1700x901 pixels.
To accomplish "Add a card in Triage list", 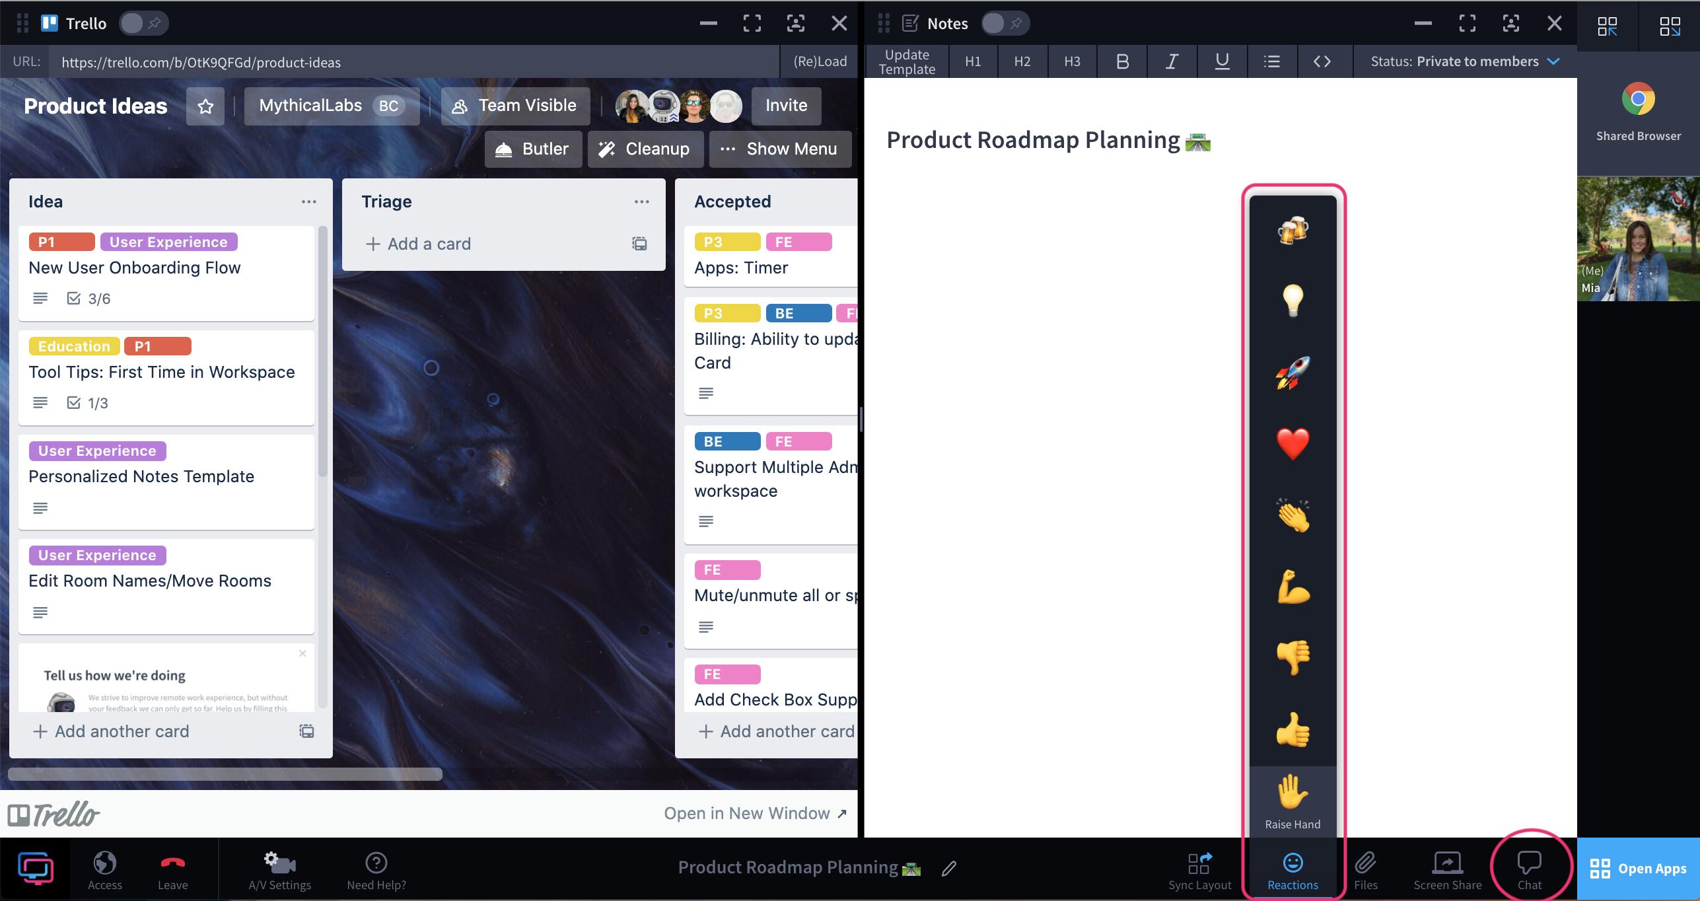I will (x=419, y=244).
